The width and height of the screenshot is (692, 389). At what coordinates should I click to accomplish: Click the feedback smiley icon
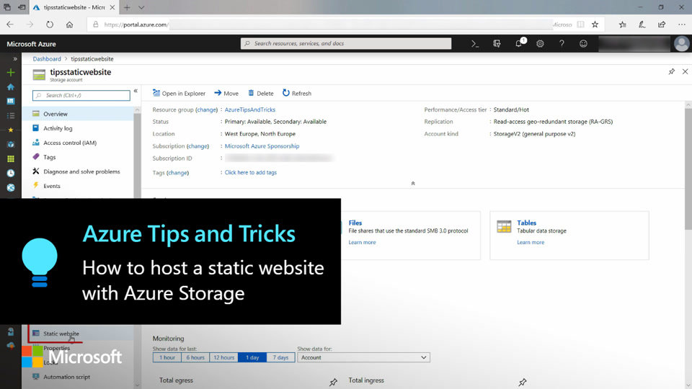coord(583,44)
